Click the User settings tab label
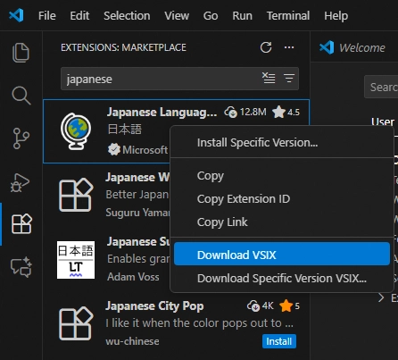 [x=383, y=121]
